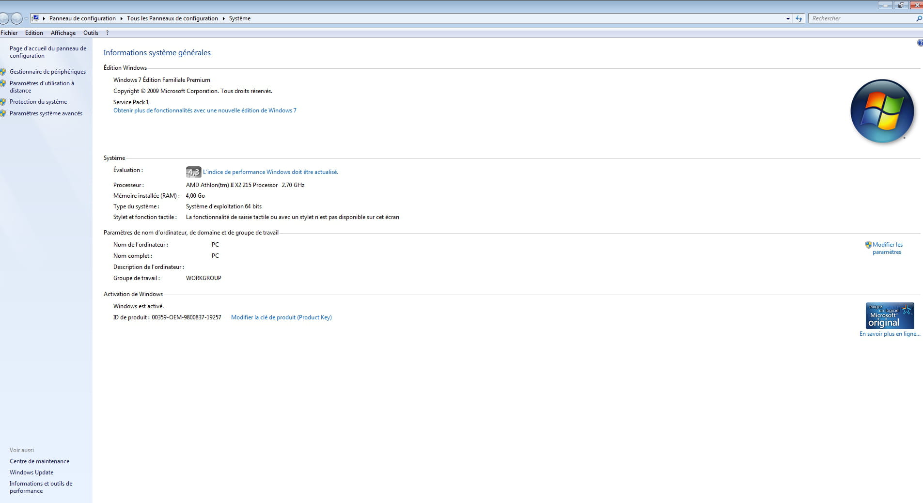Click Windows est activé text
Screen dimensions: 923x503
(x=139, y=306)
